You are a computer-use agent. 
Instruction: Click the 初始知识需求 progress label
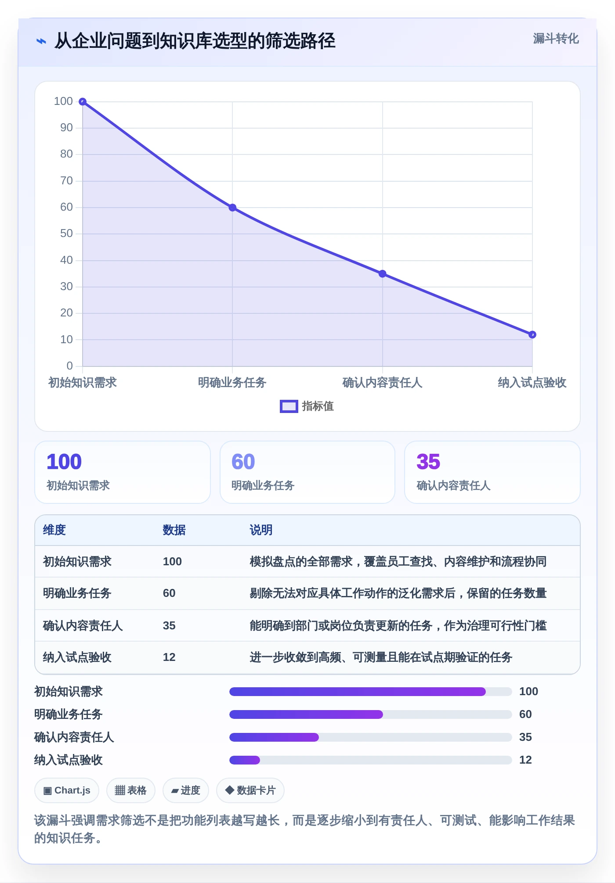(x=69, y=692)
